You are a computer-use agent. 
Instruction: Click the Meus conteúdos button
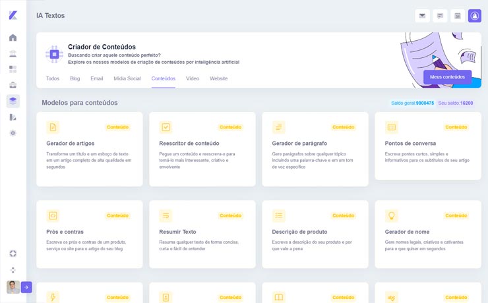[447, 77]
